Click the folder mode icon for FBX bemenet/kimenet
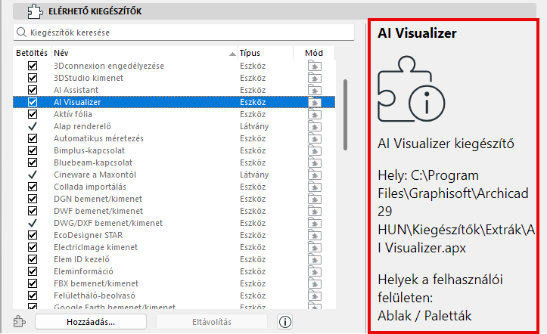This screenshot has width=547, height=334. [315, 284]
